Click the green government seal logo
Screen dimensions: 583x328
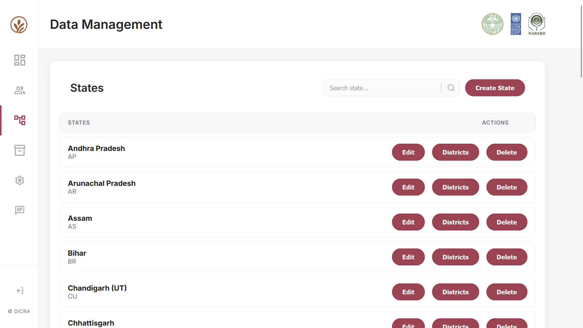coord(493,24)
